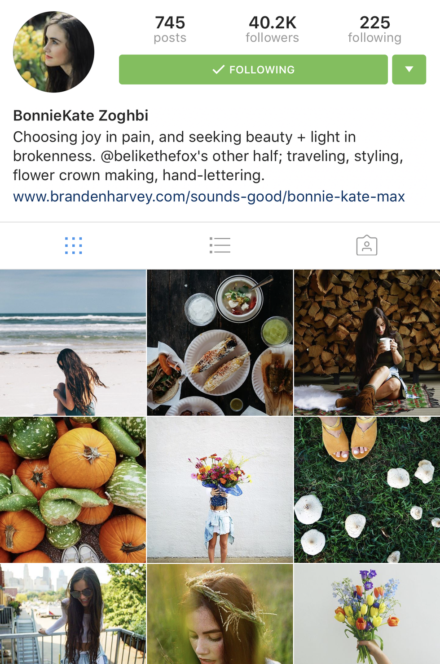Toggle the green Following button
This screenshot has height=664, width=440.
[253, 70]
